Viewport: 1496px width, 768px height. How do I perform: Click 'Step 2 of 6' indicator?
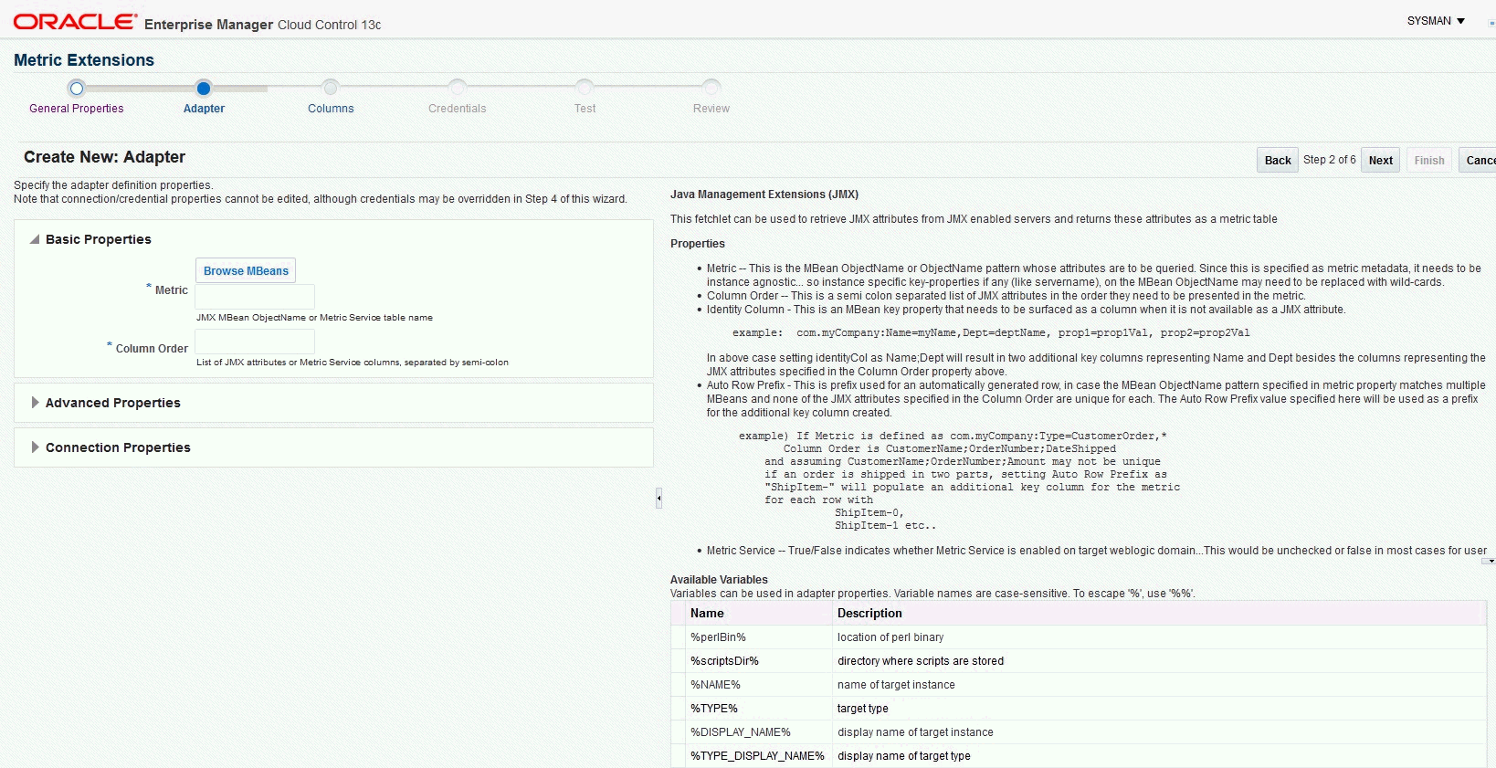pos(1330,160)
